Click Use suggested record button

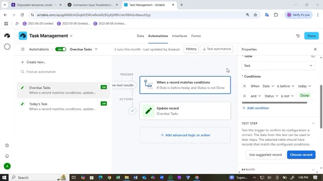pos(266,154)
